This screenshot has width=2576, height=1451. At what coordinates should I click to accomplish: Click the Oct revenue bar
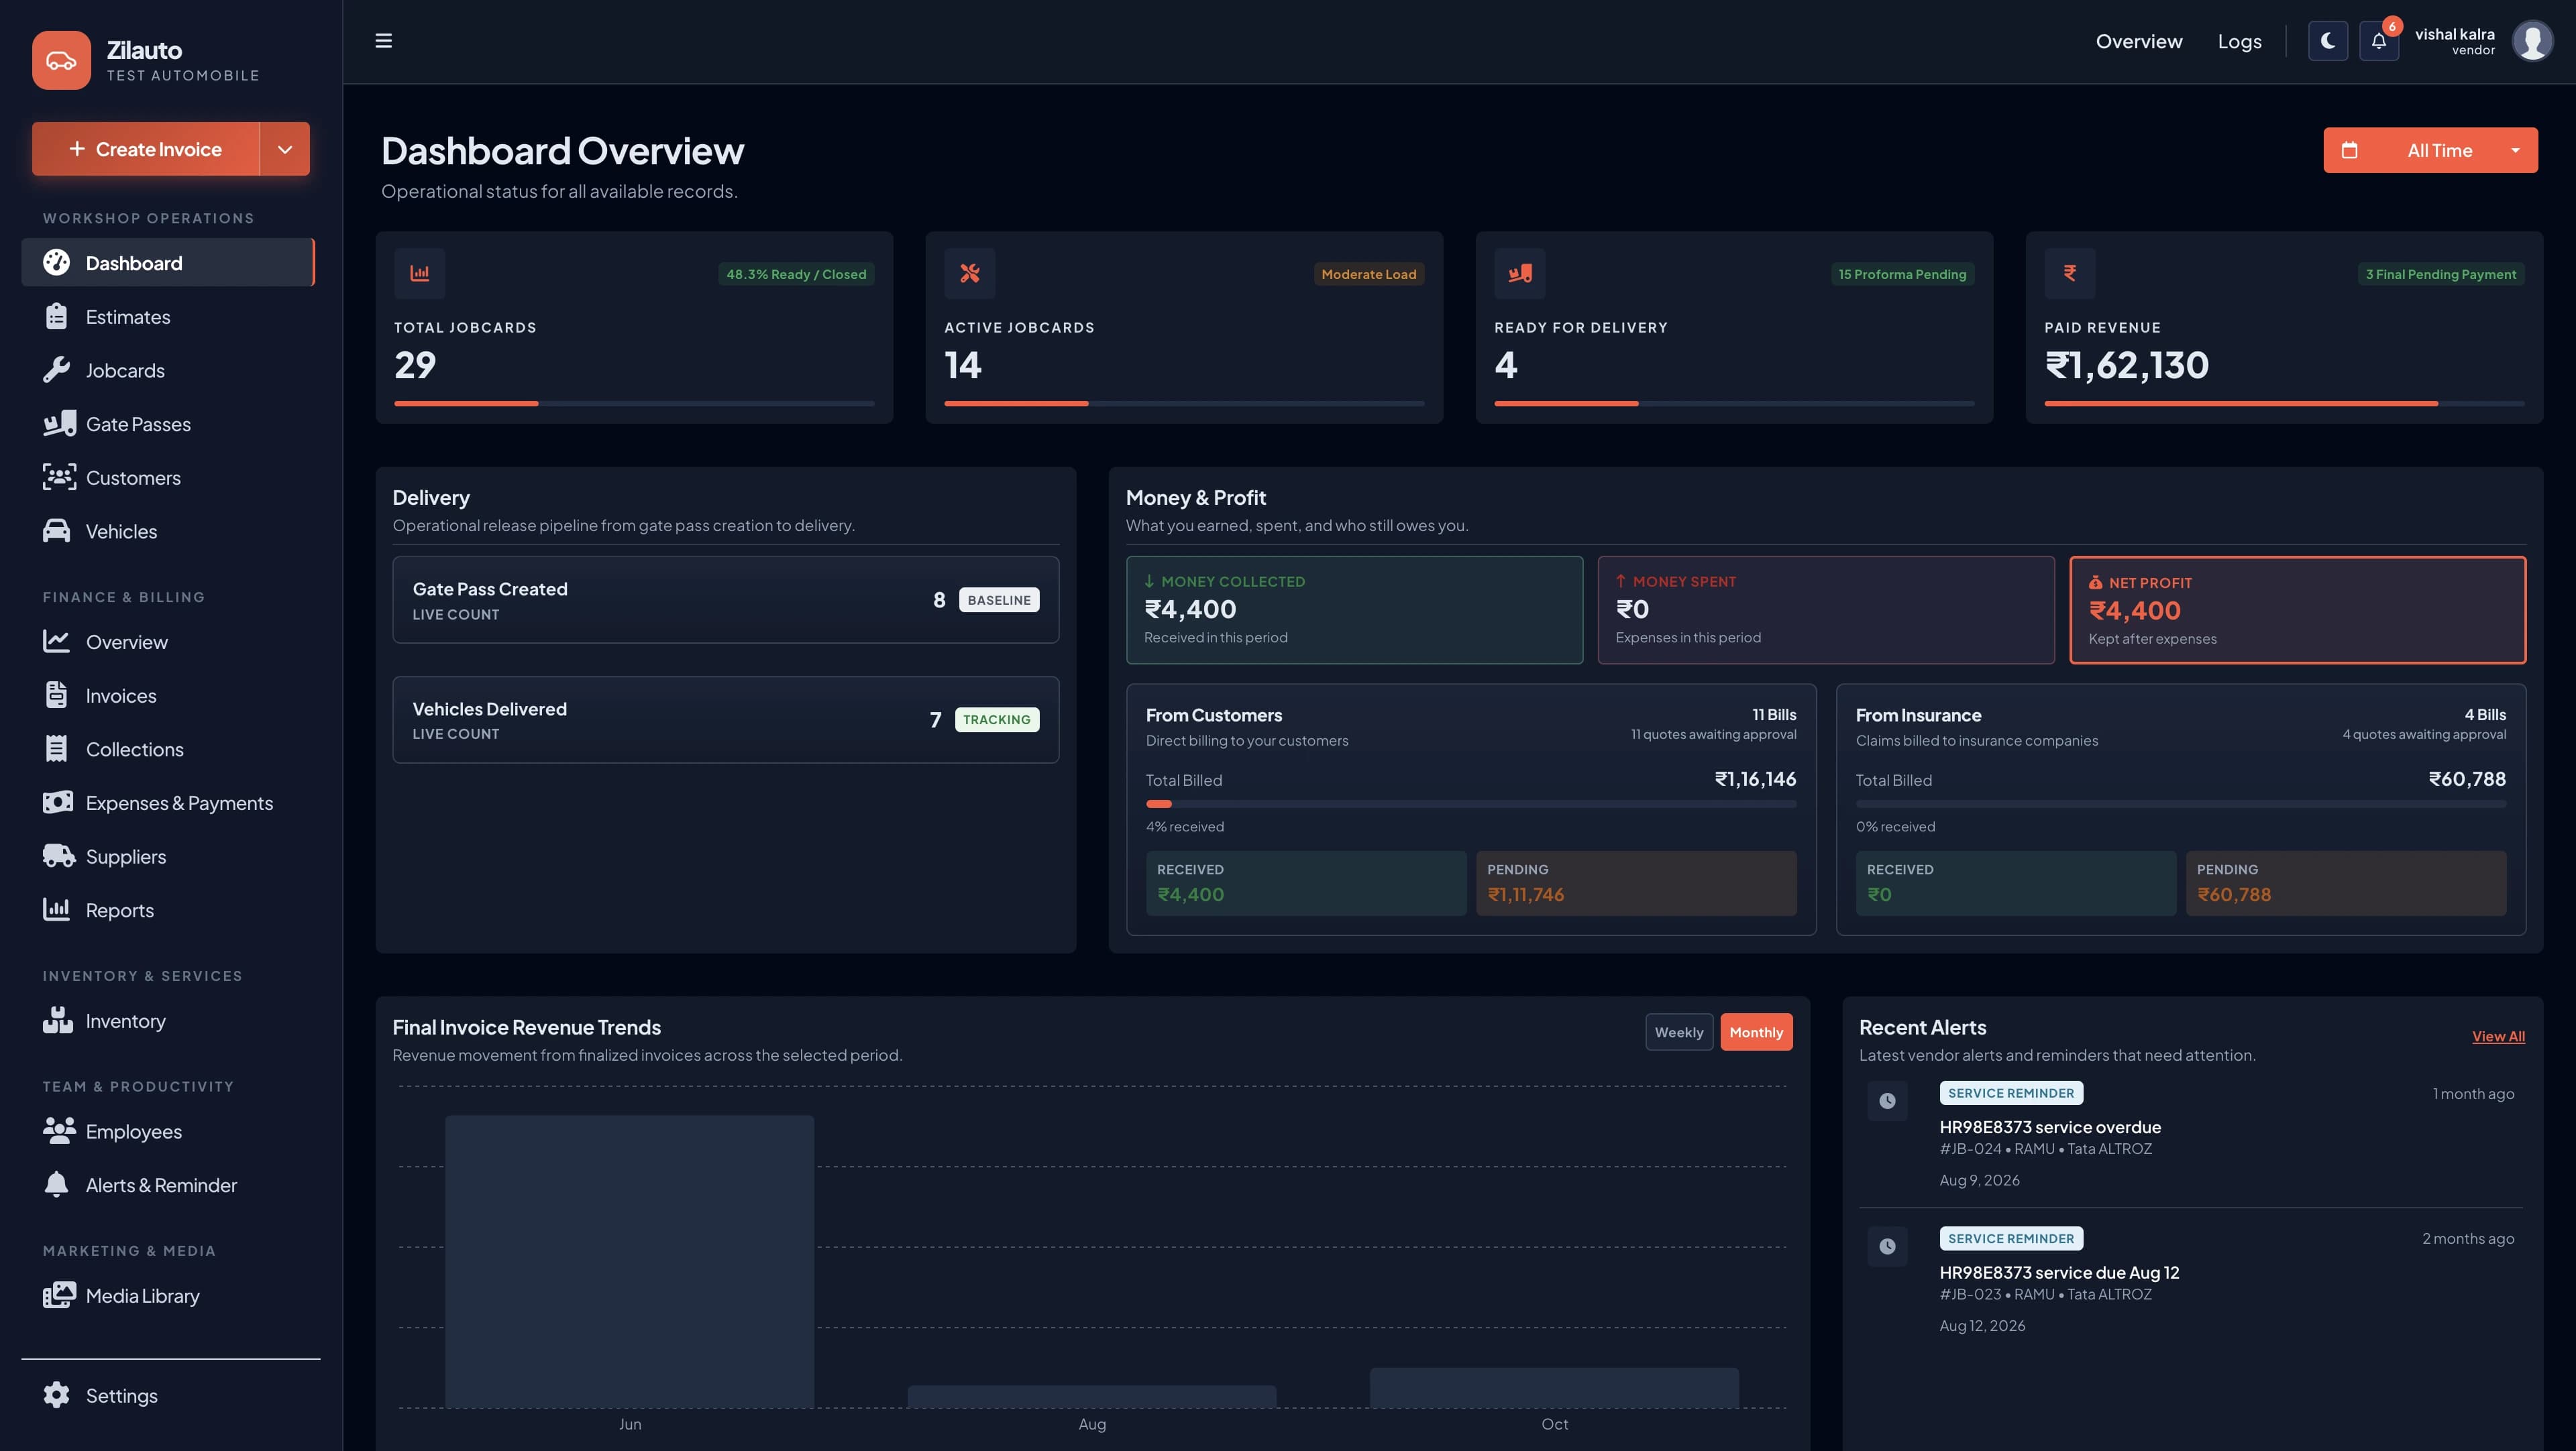(x=1554, y=1388)
